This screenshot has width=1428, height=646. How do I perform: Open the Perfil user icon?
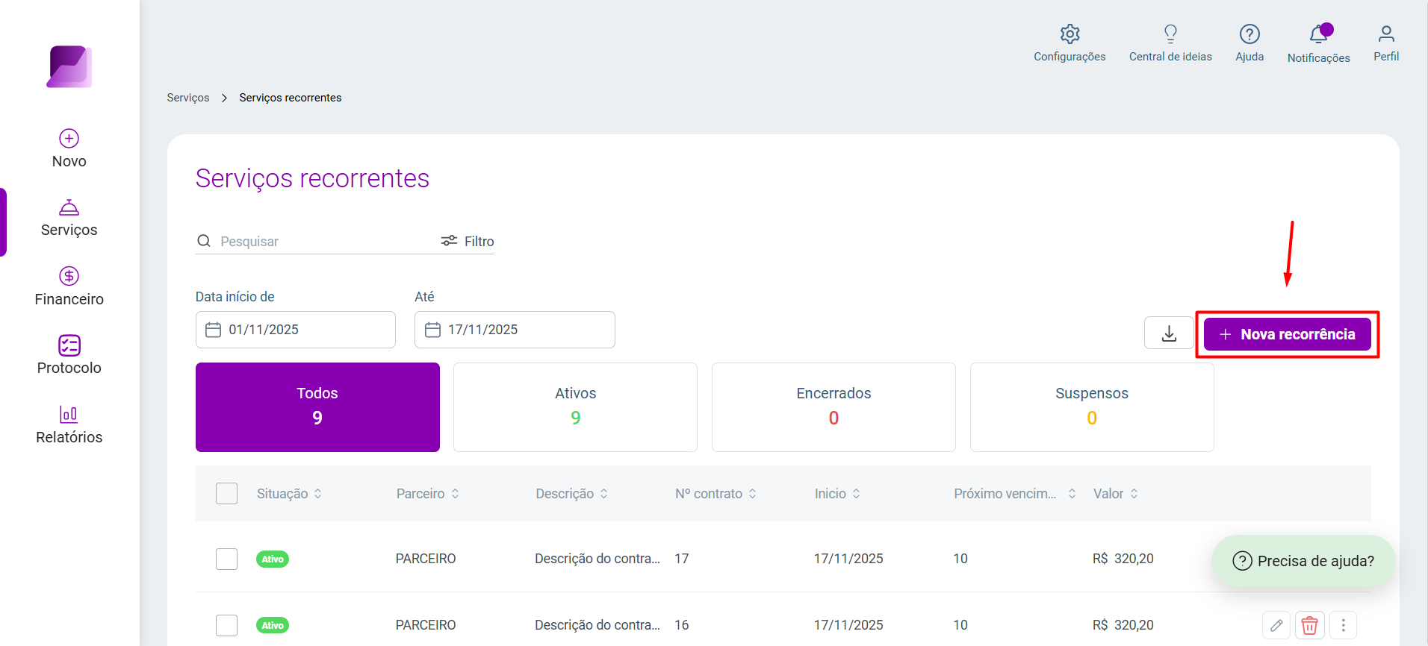click(x=1386, y=34)
